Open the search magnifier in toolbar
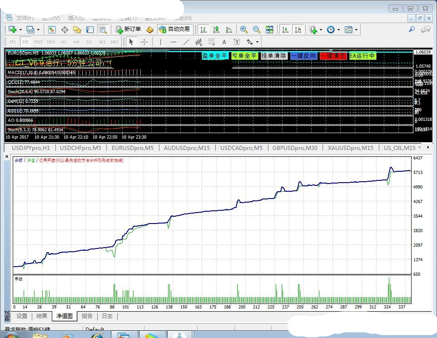The image size is (437, 338). point(412,30)
